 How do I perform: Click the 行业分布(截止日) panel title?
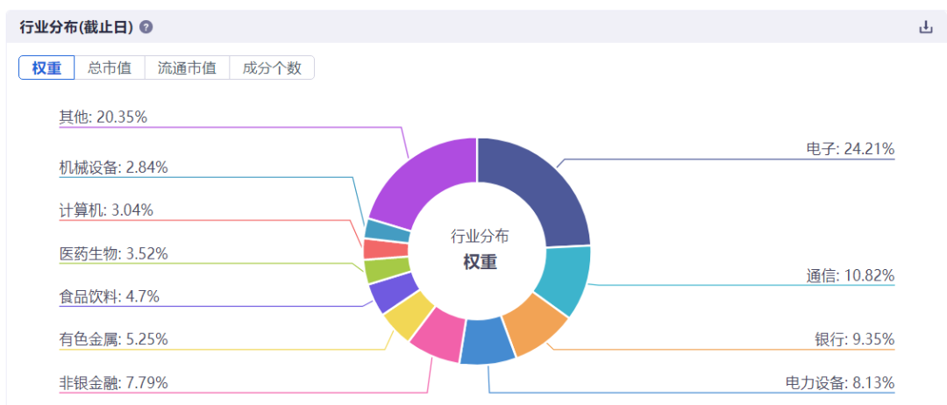point(76,28)
